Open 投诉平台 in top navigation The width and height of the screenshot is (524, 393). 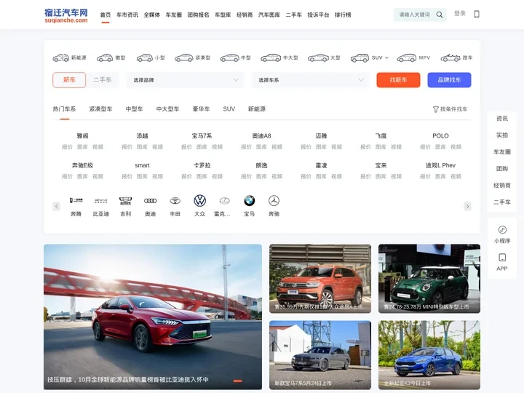point(318,15)
